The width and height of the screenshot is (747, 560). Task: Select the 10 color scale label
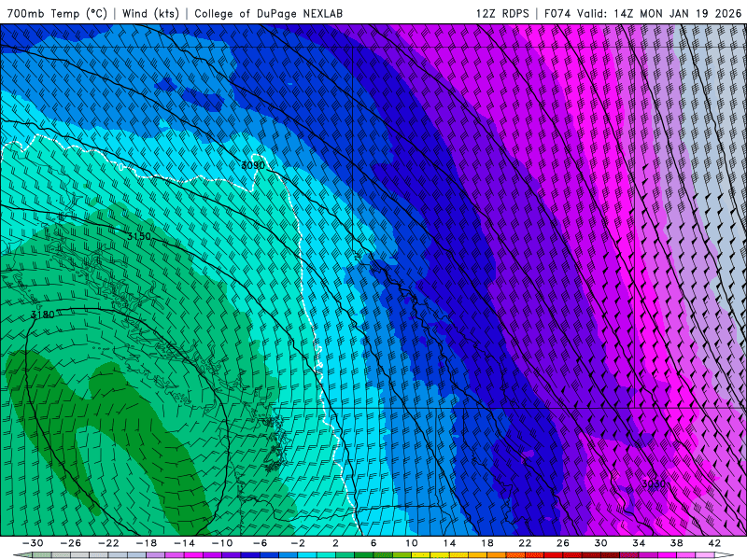click(x=411, y=543)
